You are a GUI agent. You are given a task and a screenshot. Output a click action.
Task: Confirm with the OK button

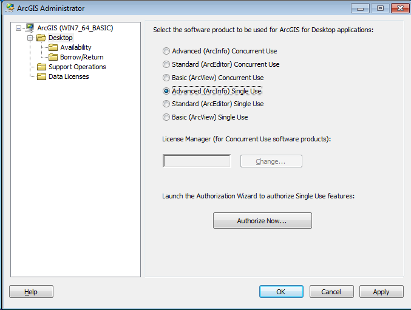pos(281,292)
